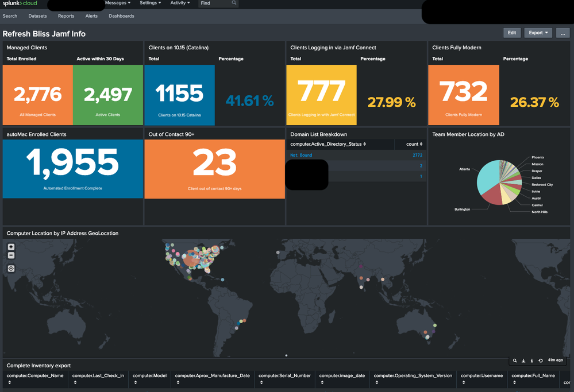Click the Atlanta pie chart label
574x392 pixels.
pyautogui.click(x=465, y=169)
